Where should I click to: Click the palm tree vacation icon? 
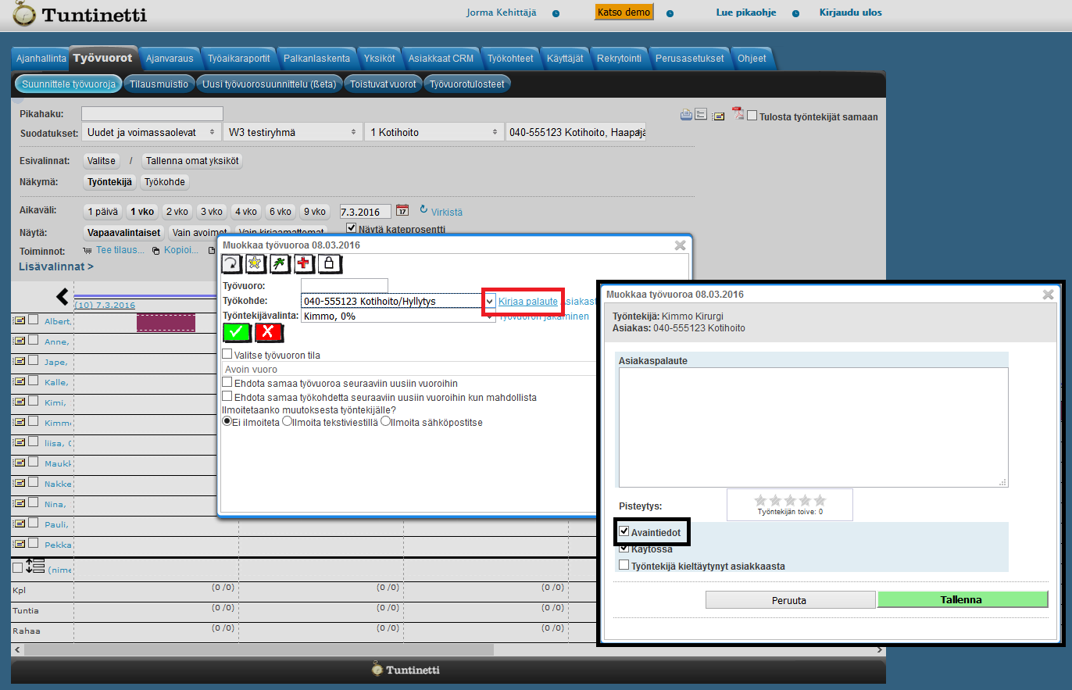[x=278, y=264]
